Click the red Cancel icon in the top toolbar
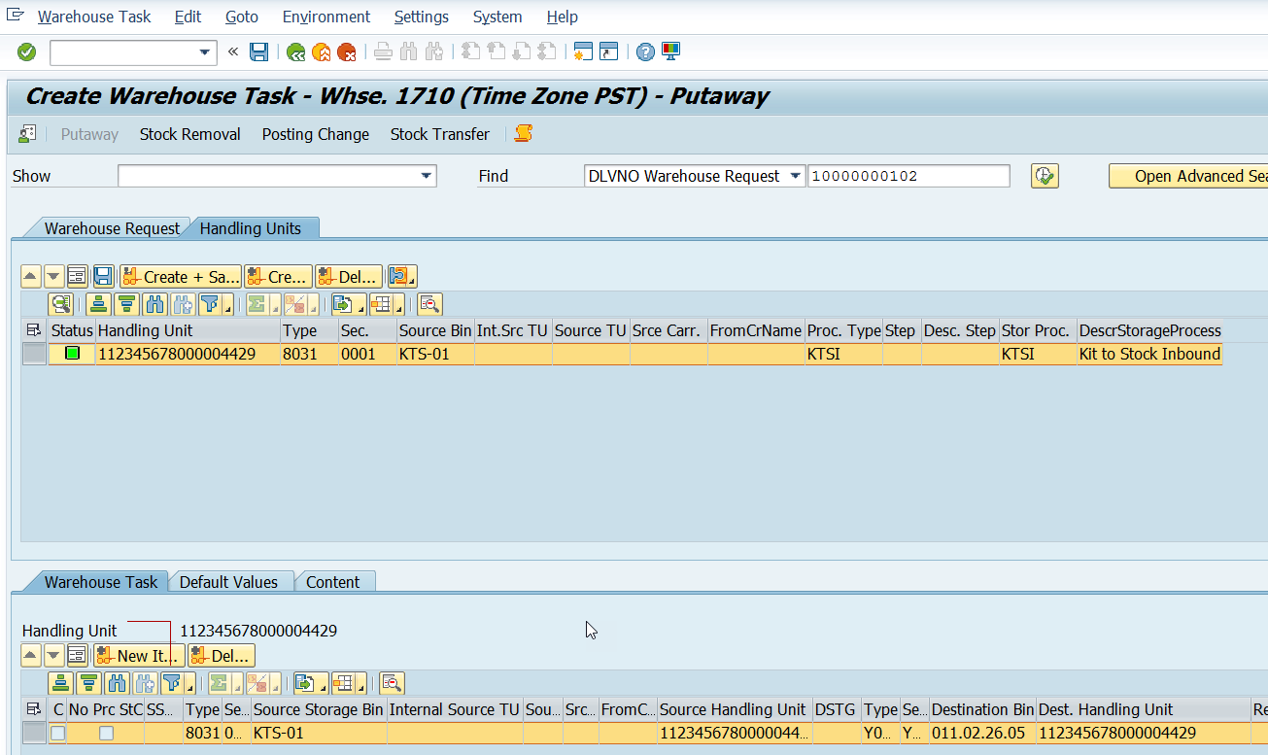Screen dimensions: 1268x755 (346, 51)
